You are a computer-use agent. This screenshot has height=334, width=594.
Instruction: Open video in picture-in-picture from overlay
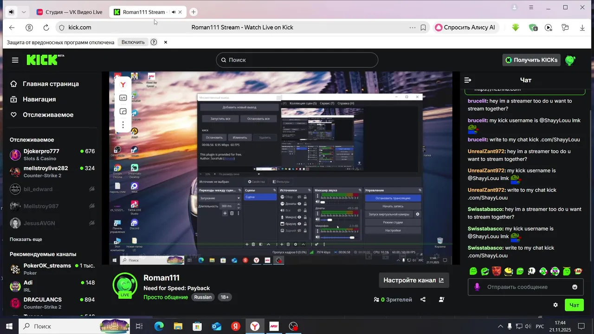pyautogui.click(x=123, y=111)
